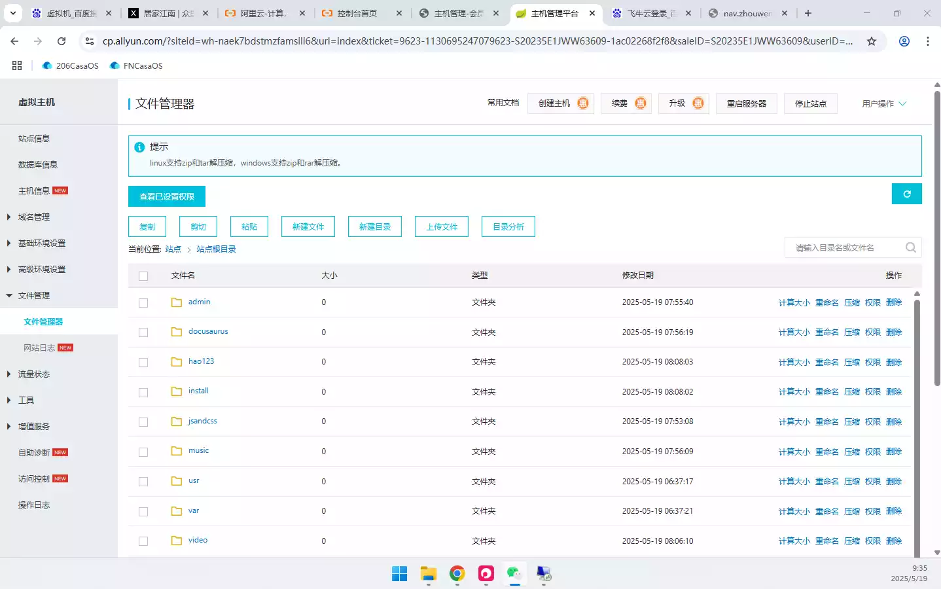Open 数据库信息 in the sidebar
This screenshot has width=941, height=589.
click(38, 165)
